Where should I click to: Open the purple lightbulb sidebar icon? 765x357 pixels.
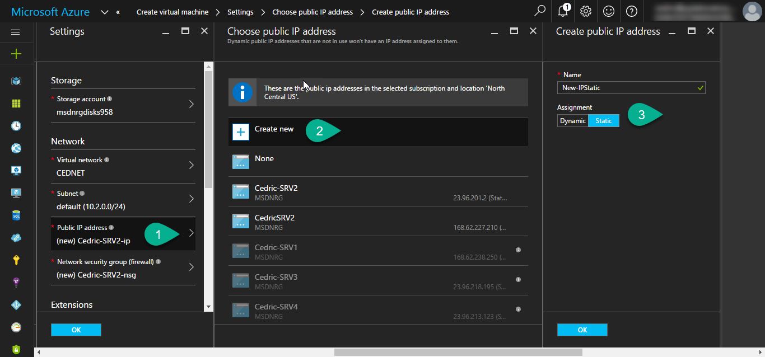point(16,282)
